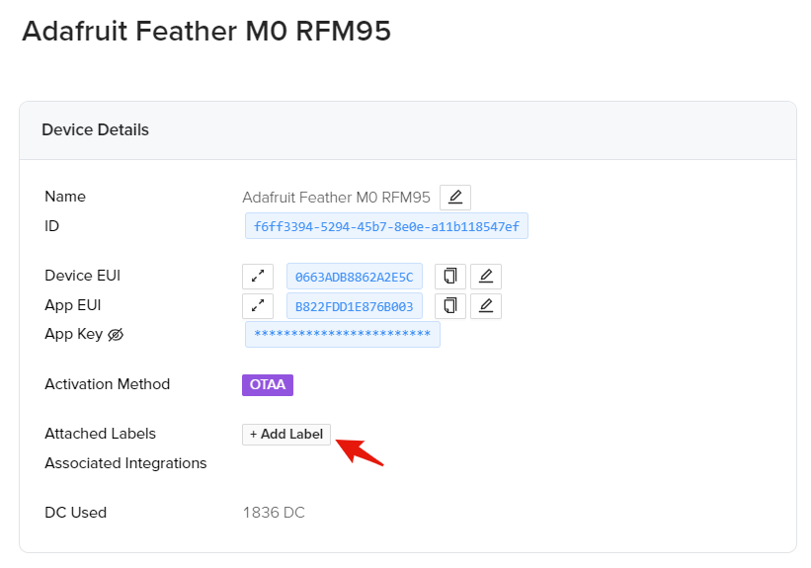The height and width of the screenshot is (568, 811).
Task: Click the Device Details panel header
Action: (95, 129)
